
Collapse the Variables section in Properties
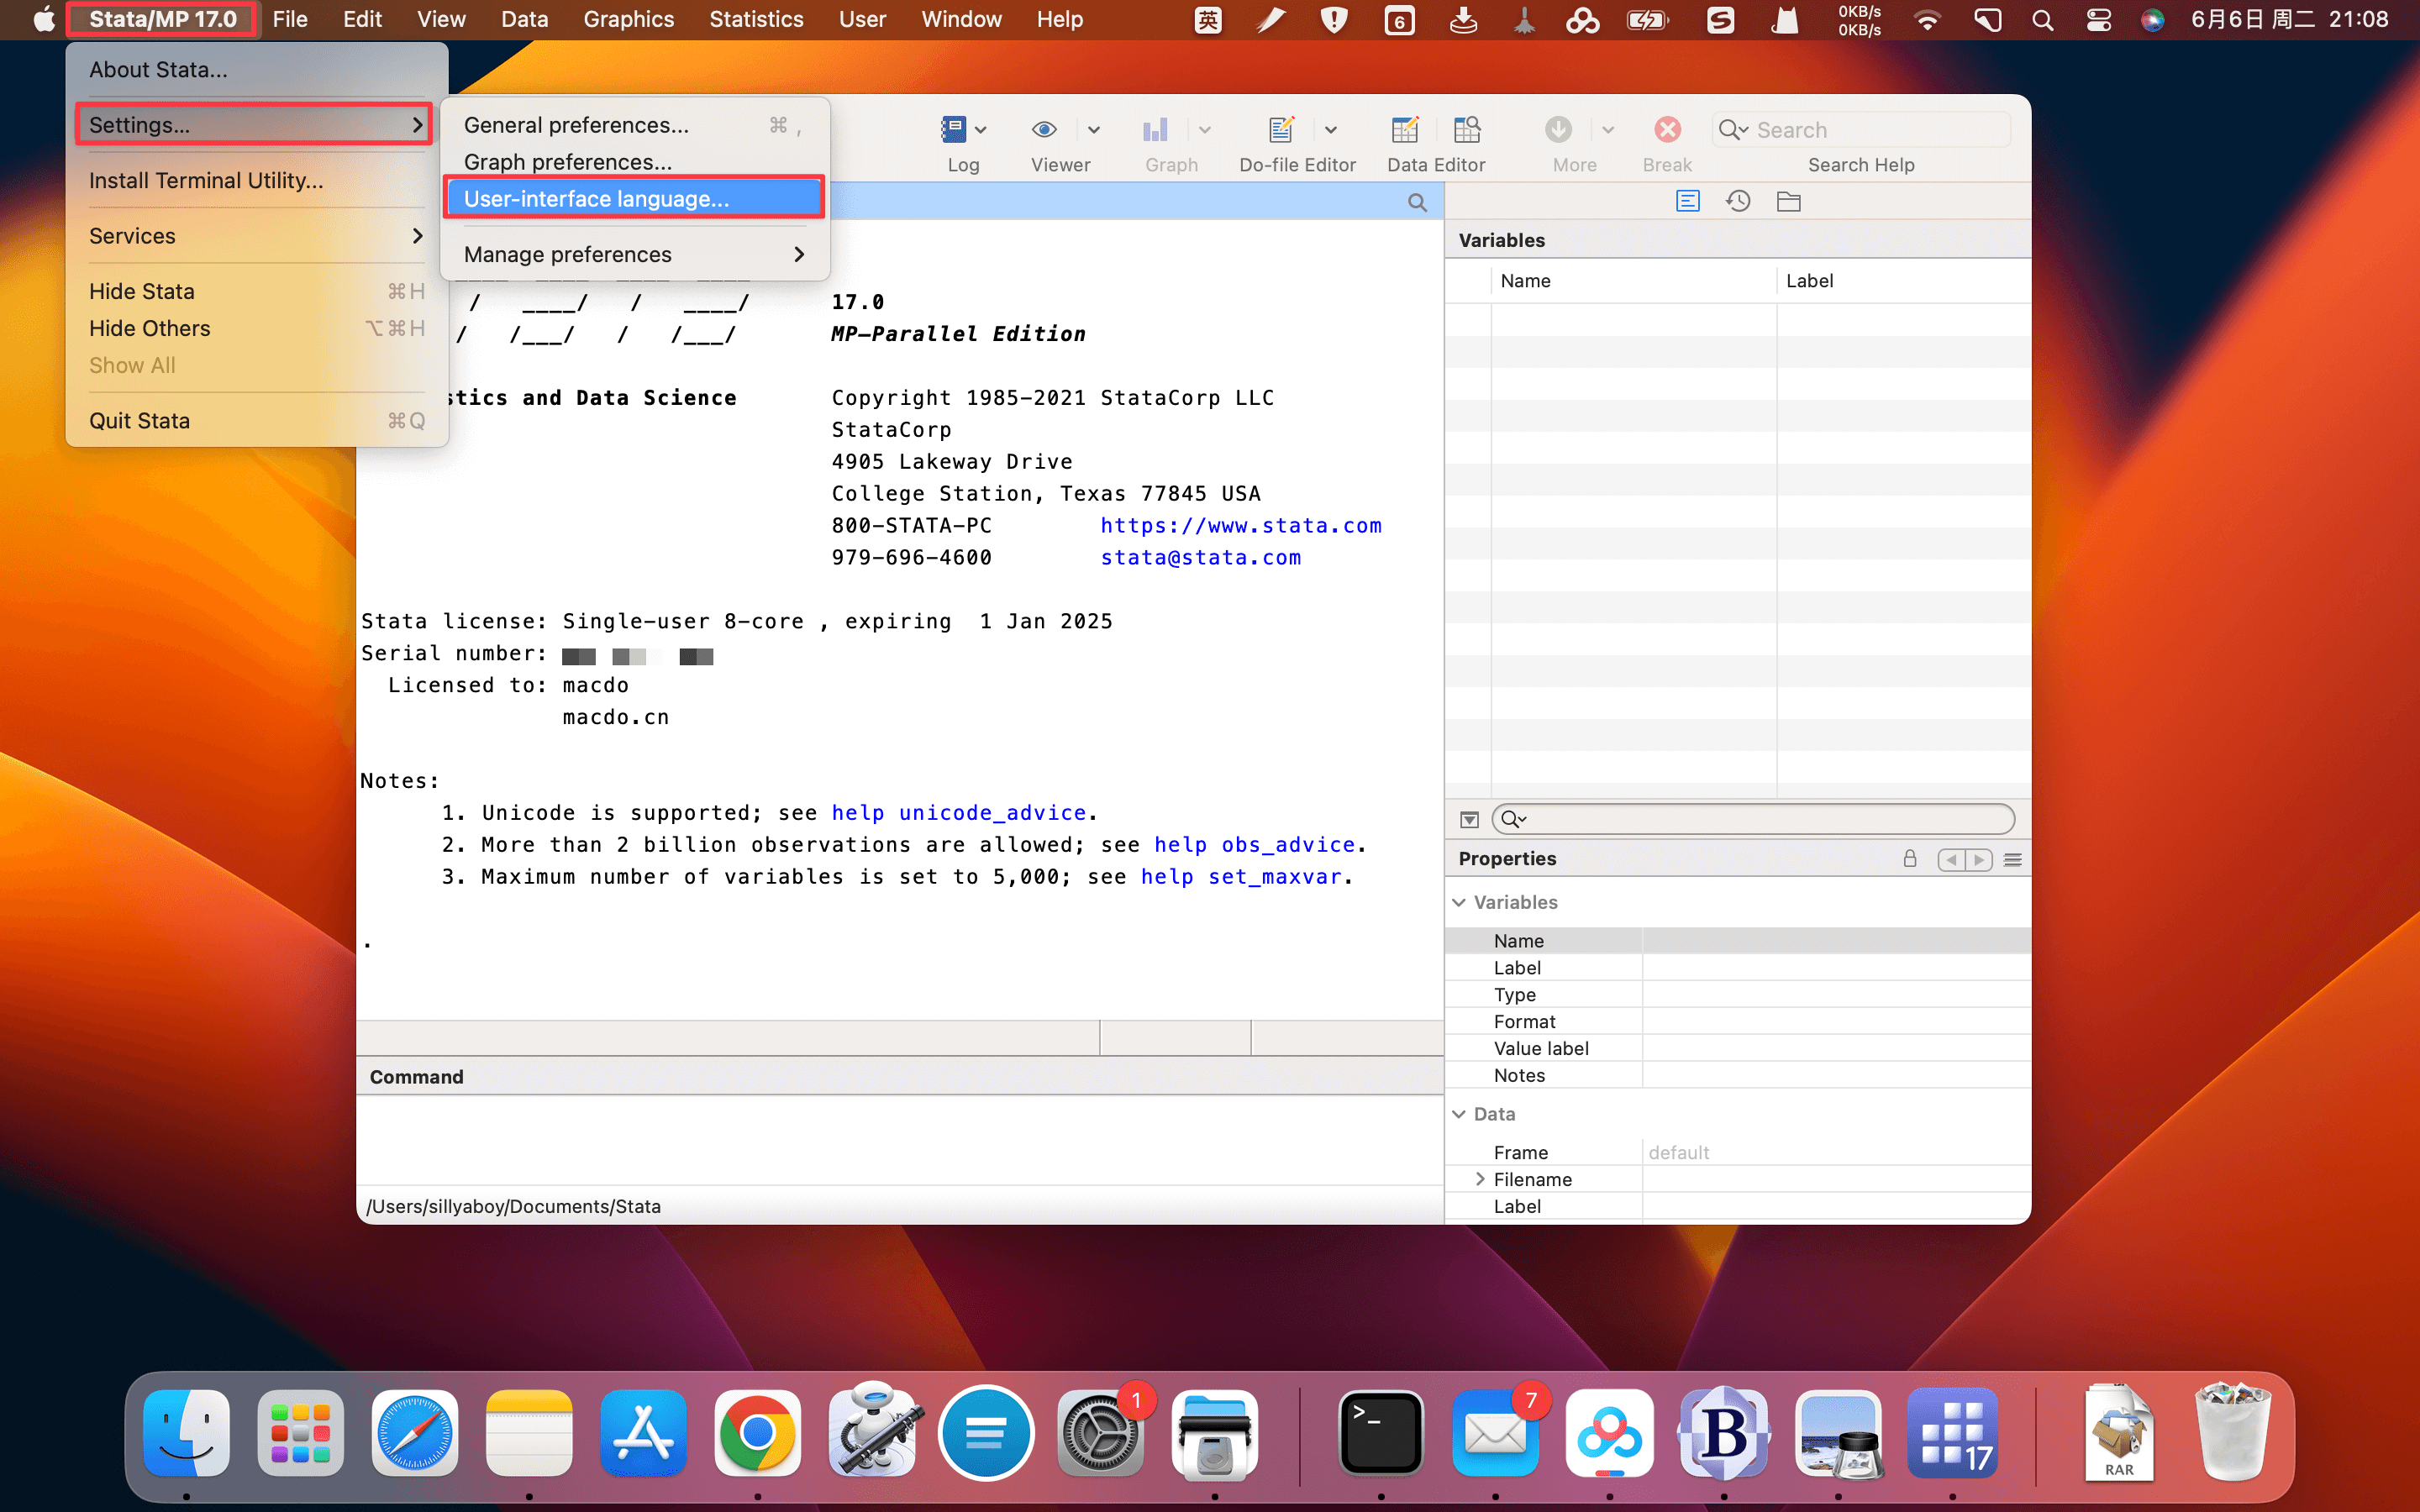1459,902
